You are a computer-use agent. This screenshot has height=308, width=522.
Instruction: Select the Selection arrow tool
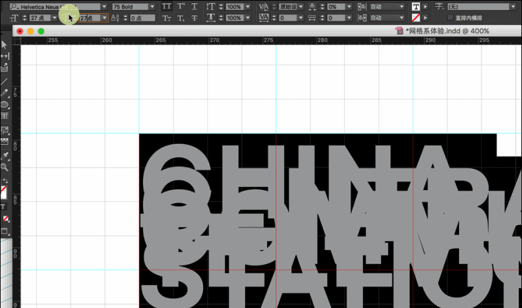(x=4, y=44)
